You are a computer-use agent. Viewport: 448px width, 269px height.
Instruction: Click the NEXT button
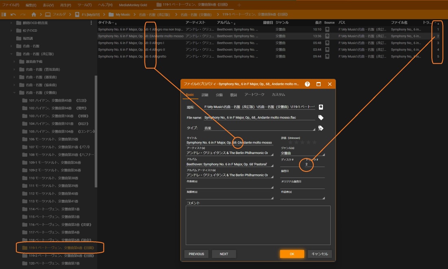[x=224, y=254]
